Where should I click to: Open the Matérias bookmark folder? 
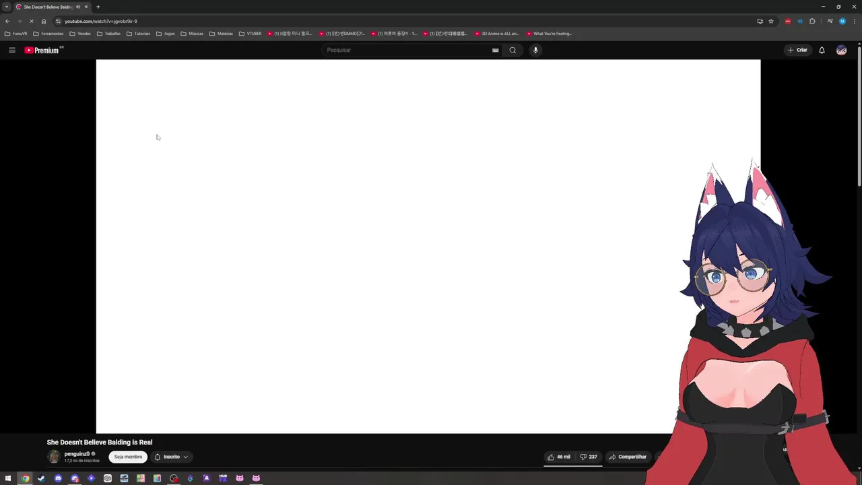coord(221,33)
